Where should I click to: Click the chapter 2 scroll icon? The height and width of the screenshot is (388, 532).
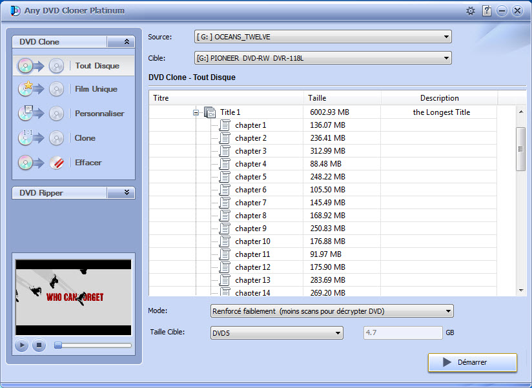click(225, 138)
